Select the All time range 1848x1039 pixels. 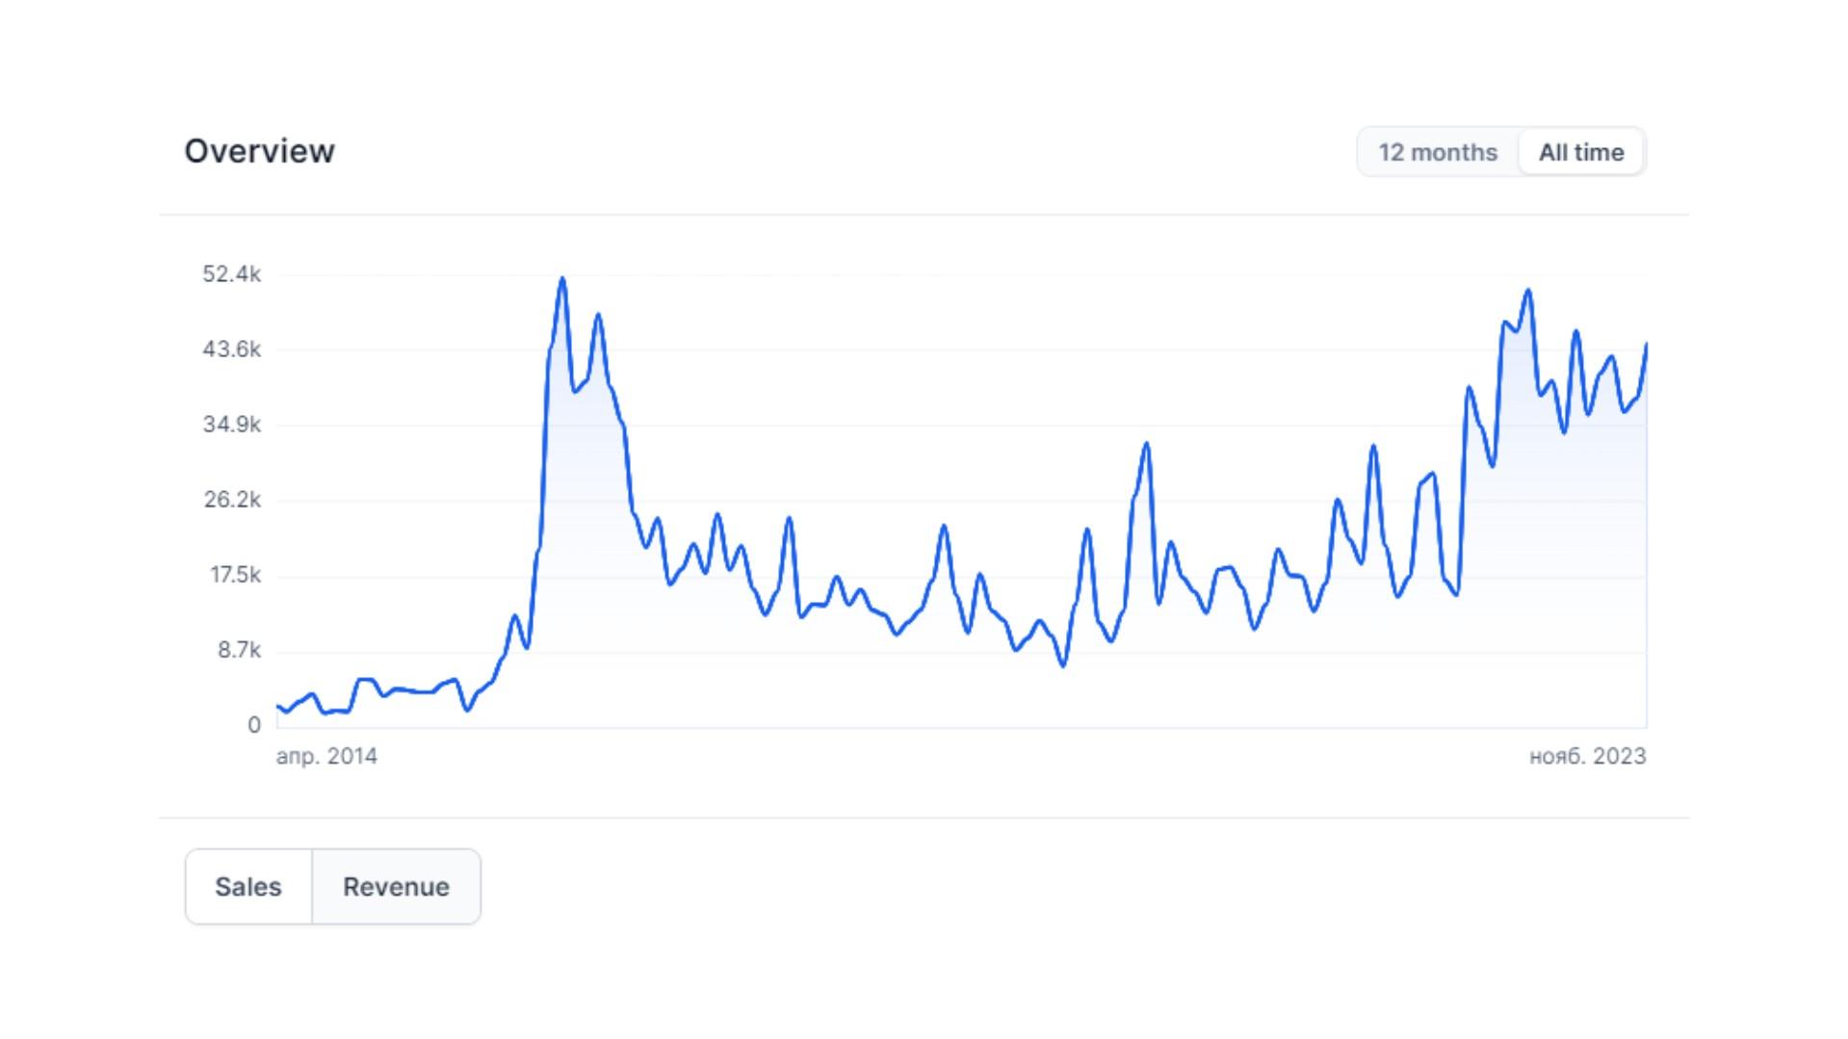pyautogui.click(x=1581, y=152)
